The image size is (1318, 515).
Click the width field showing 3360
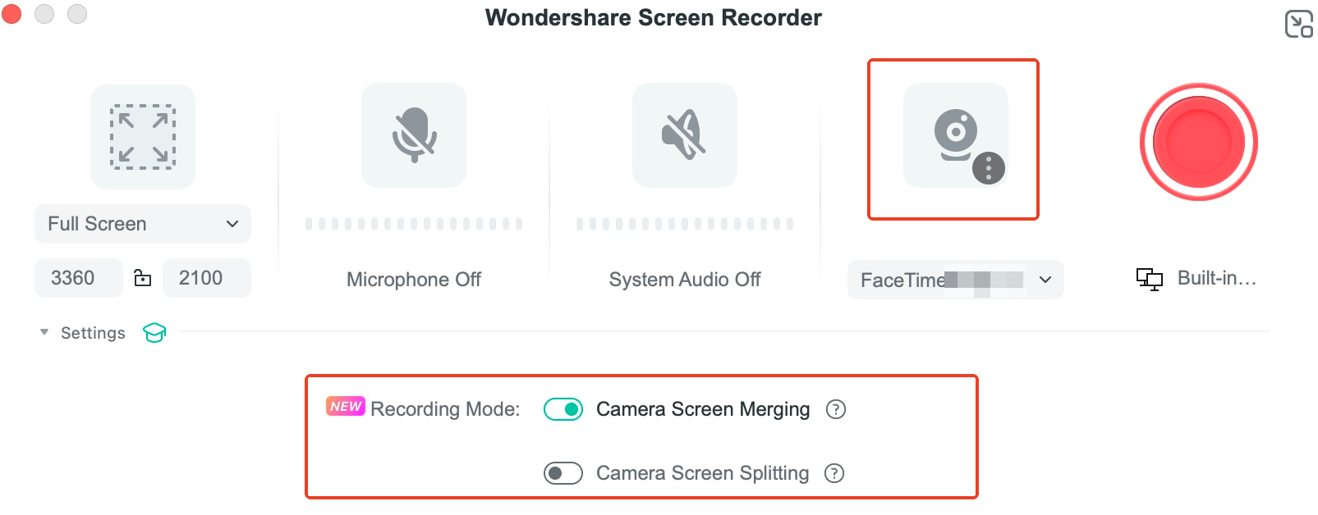pos(78,278)
